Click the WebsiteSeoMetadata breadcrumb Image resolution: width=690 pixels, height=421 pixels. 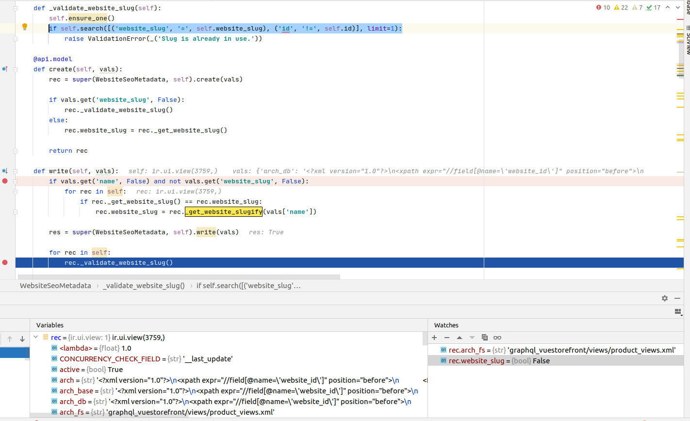pyautogui.click(x=55, y=286)
